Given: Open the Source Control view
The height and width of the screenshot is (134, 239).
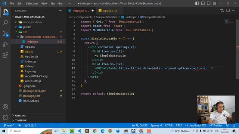Looking at the screenshot, I should pos(5,33).
